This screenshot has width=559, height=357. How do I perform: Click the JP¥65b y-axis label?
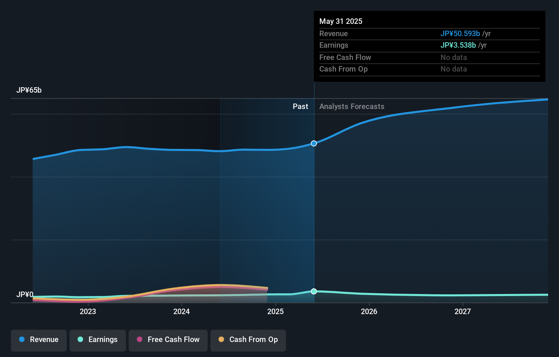pos(29,90)
